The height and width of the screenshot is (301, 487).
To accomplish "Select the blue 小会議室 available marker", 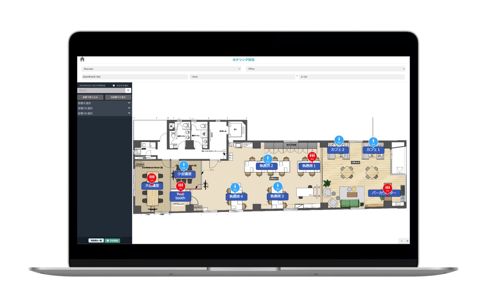I will pyautogui.click(x=184, y=165).
